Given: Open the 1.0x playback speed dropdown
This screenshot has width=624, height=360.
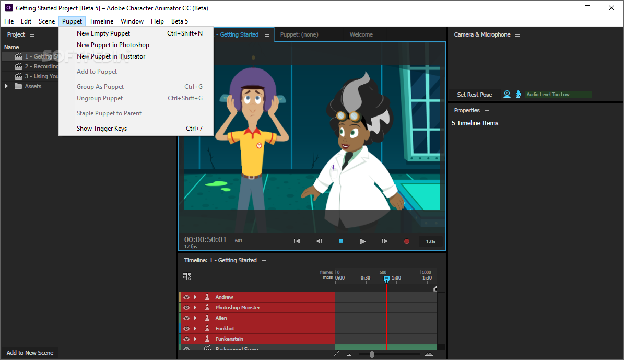Looking at the screenshot, I should [x=431, y=241].
